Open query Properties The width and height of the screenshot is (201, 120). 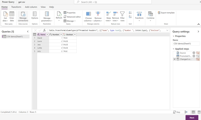[x=70, y=13]
